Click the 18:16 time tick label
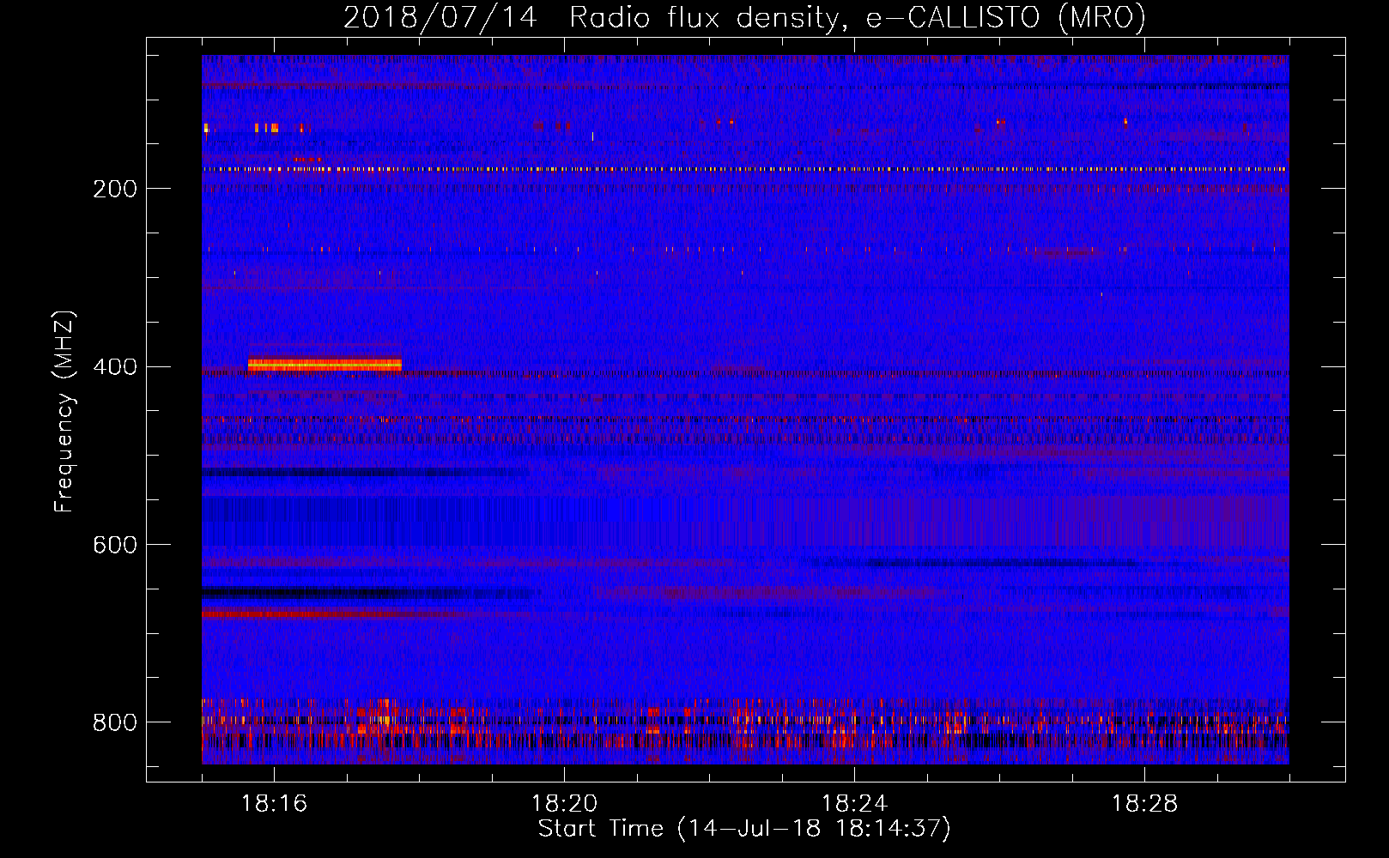1389x858 pixels. pyautogui.click(x=274, y=804)
